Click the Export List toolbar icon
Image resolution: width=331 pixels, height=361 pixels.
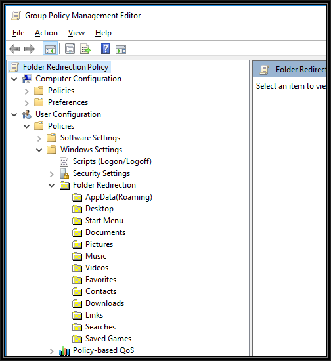(x=85, y=49)
